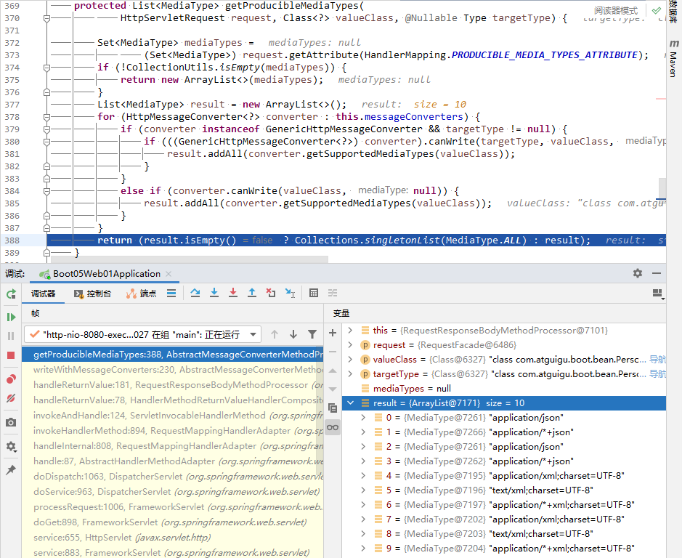This screenshot has height=558, width=682.
Task: Select writeWithMessageConverters:230 stack frame
Action: (x=173, y=370)
